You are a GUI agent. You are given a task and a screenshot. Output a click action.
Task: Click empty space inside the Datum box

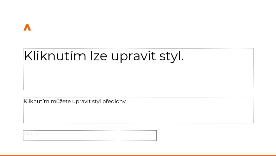coord(97,136)
